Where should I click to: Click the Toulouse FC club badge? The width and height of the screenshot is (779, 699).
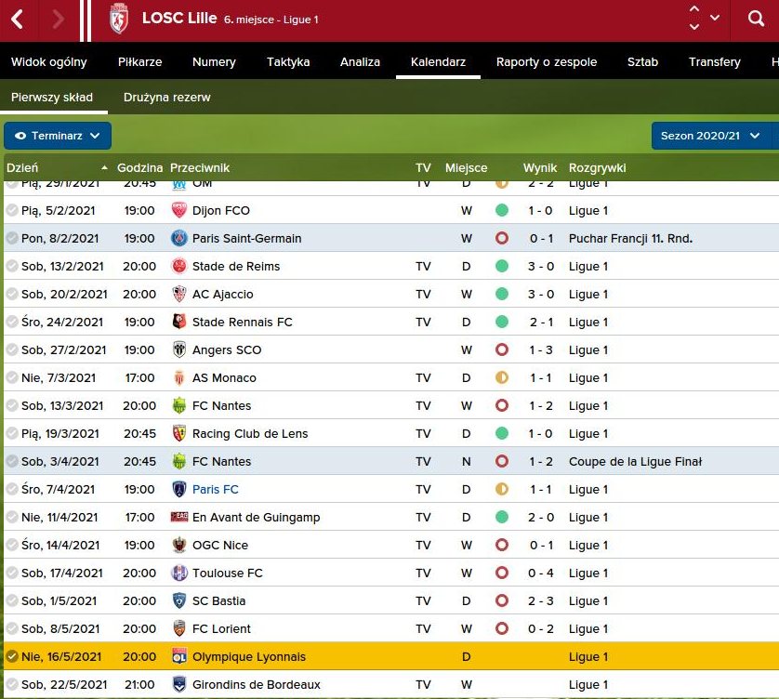[179, 574]
